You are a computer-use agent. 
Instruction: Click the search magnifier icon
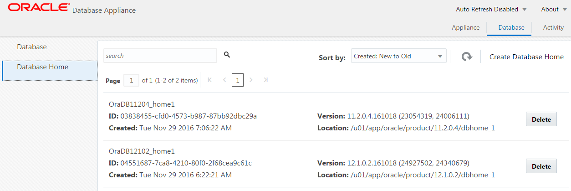[227, 55]
